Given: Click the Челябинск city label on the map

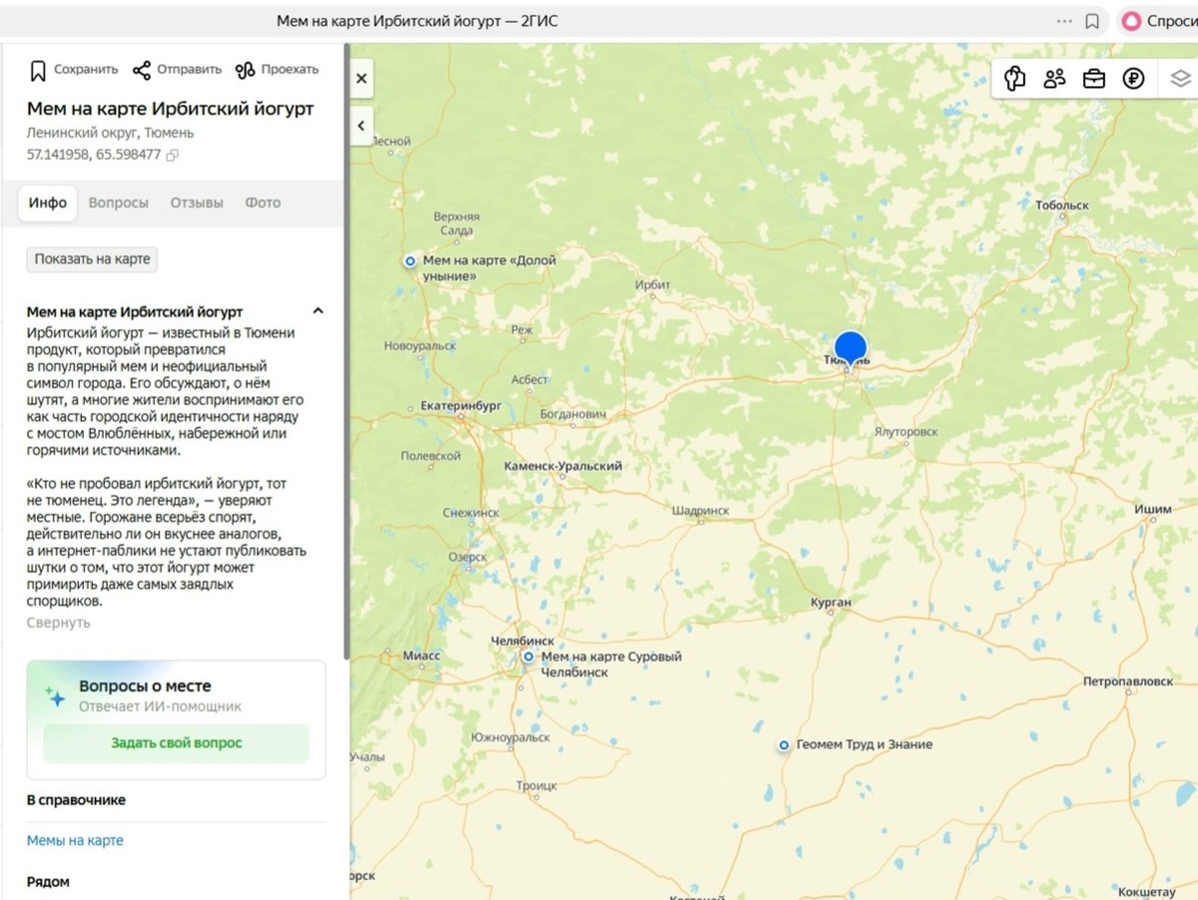Looking at the screenshot, I should pos(522,641).
